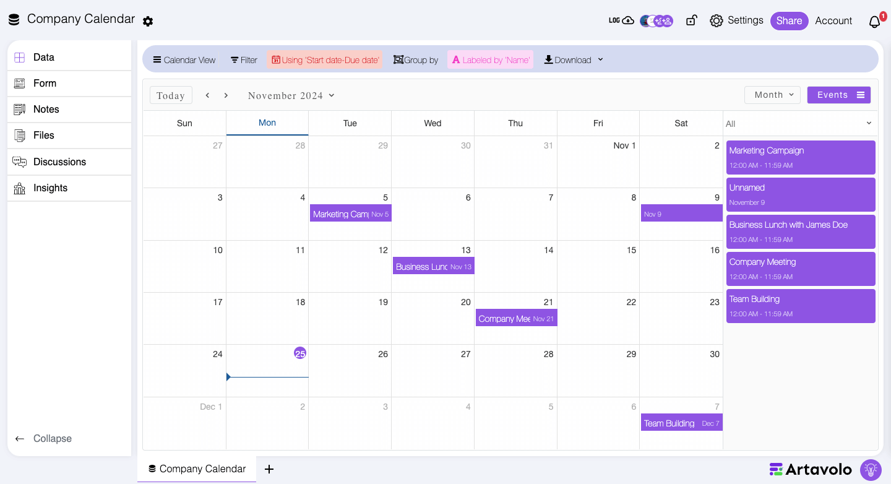Click the Today button
Image resolution: width=891 pixels, height=484 pixels.
pos(171,95)
